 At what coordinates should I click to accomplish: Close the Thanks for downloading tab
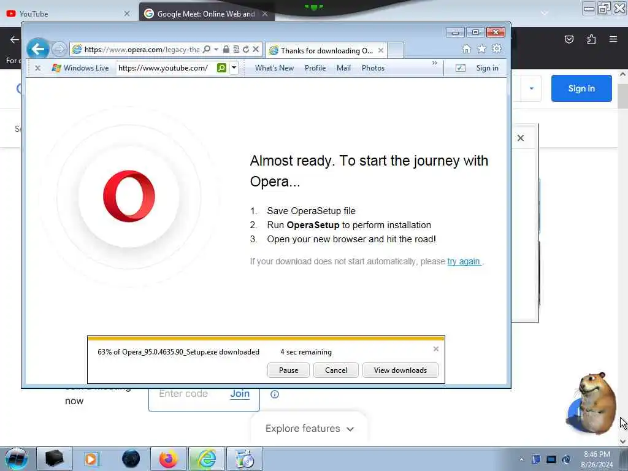[380, 50]
